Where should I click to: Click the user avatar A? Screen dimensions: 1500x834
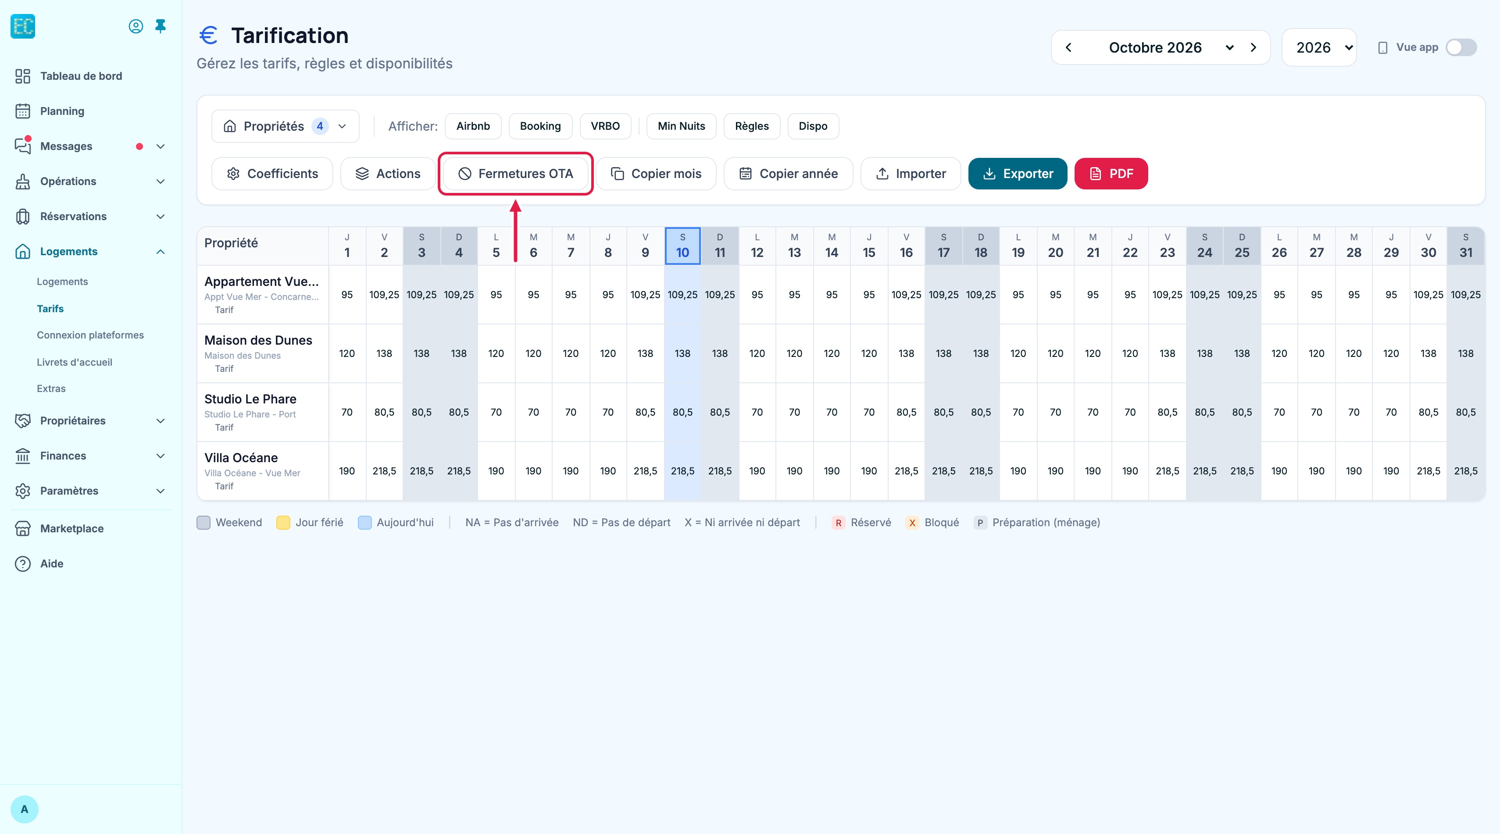pyautogui.click(x=25, y=809)
